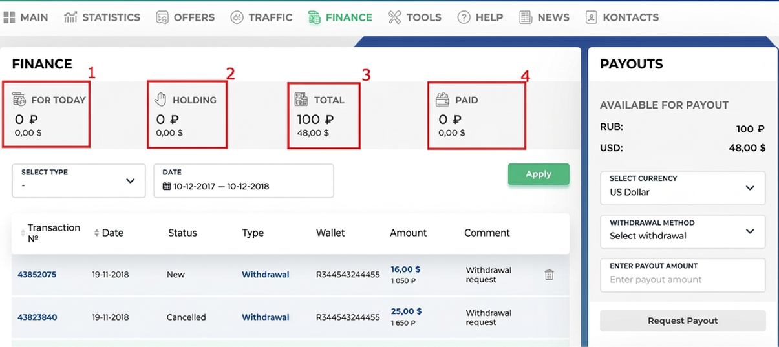This screenshot has height=347, width=779.
Task: Focus the Enter payout amount field
Action: tap(683, 275)
